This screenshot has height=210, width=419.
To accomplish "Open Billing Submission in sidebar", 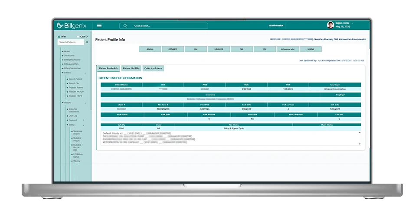I will coord(72,68).
